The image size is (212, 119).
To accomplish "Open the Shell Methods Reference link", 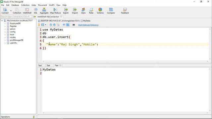I will 88,25.
